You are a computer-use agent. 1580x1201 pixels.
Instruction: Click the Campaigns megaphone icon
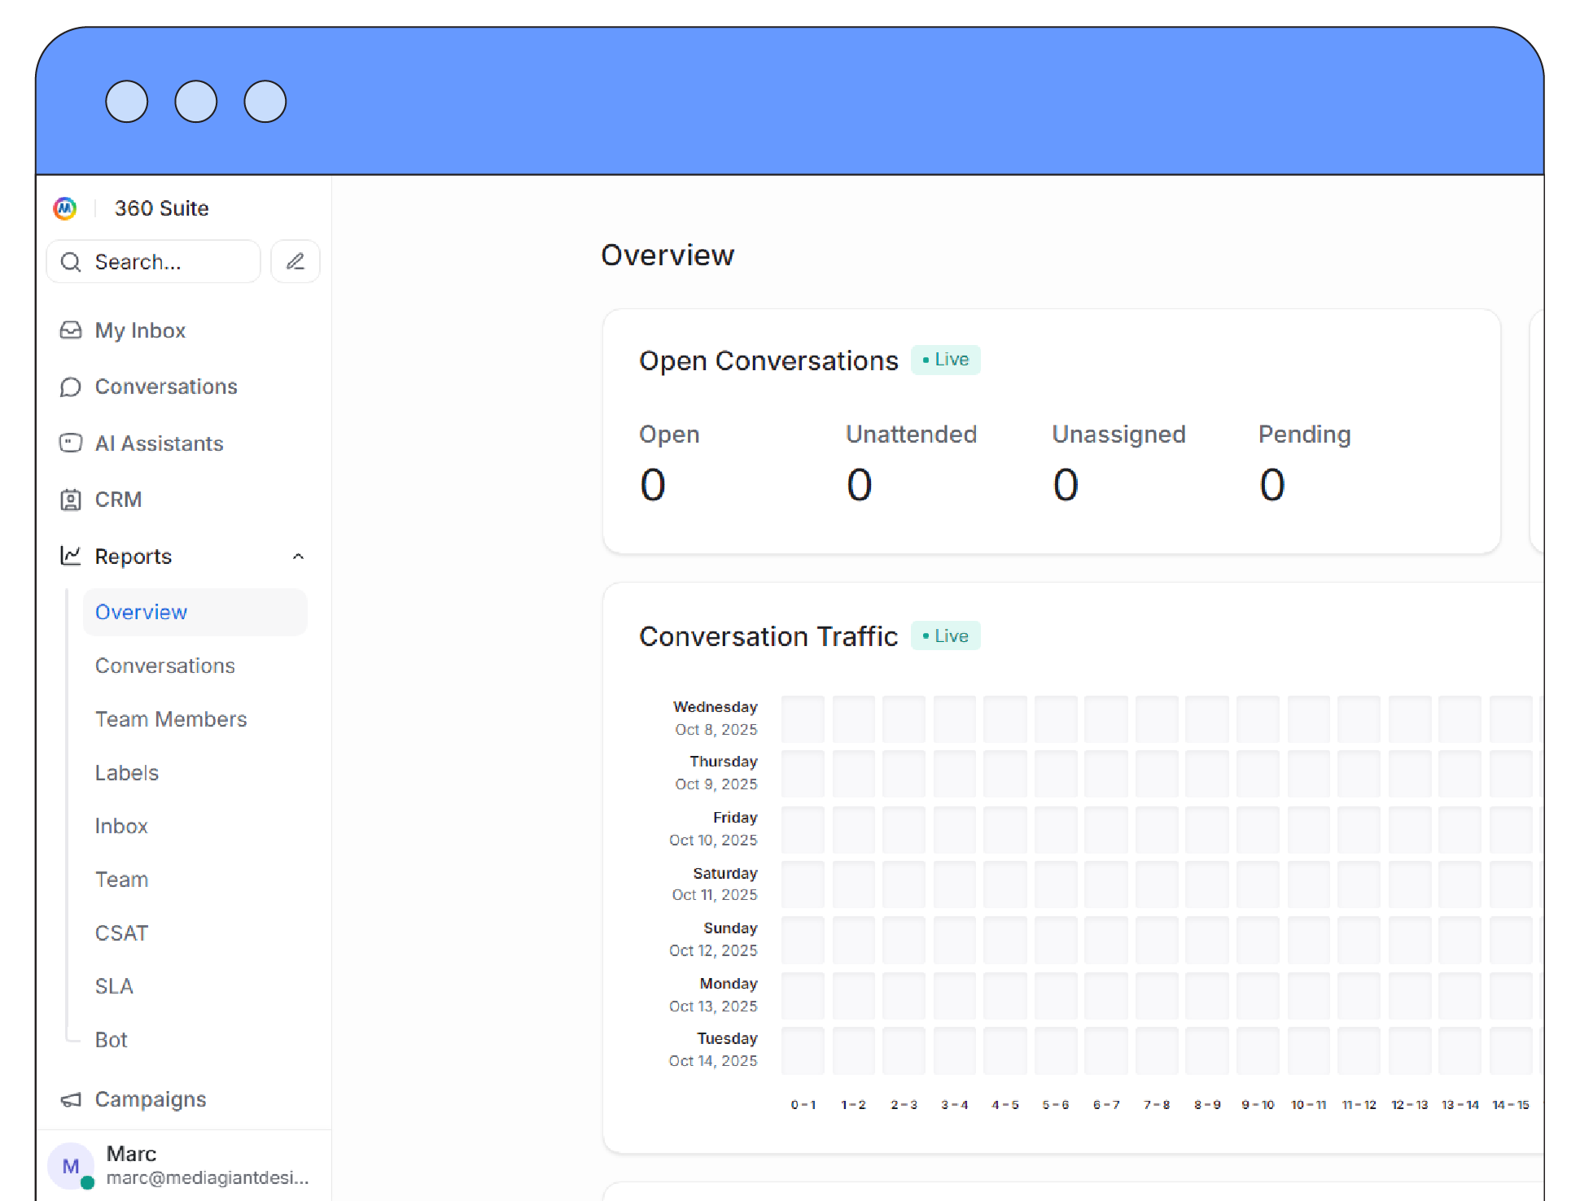tap(71, 1099)
